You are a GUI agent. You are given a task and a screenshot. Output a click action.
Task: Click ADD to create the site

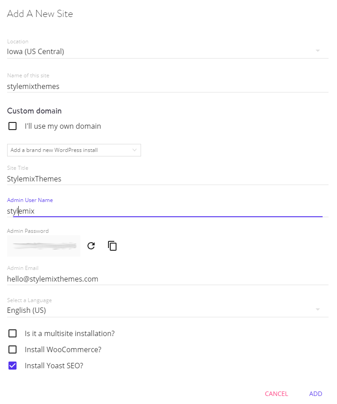click(x=316, y=394)
